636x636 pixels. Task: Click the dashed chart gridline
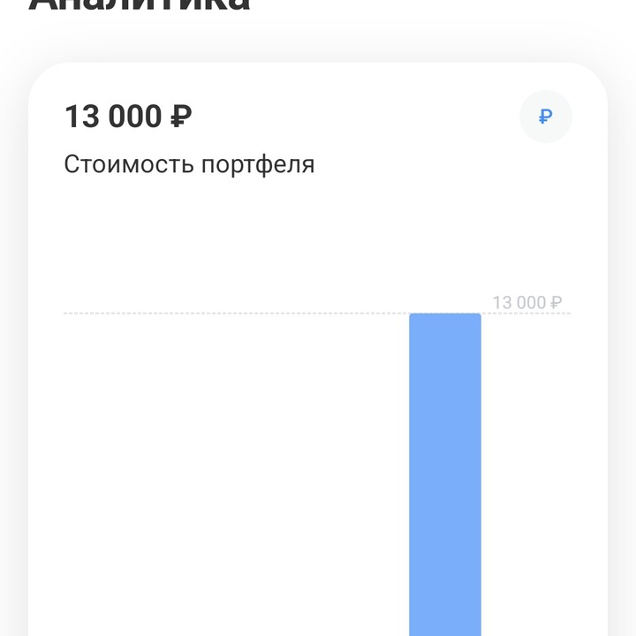click(236, 313)
